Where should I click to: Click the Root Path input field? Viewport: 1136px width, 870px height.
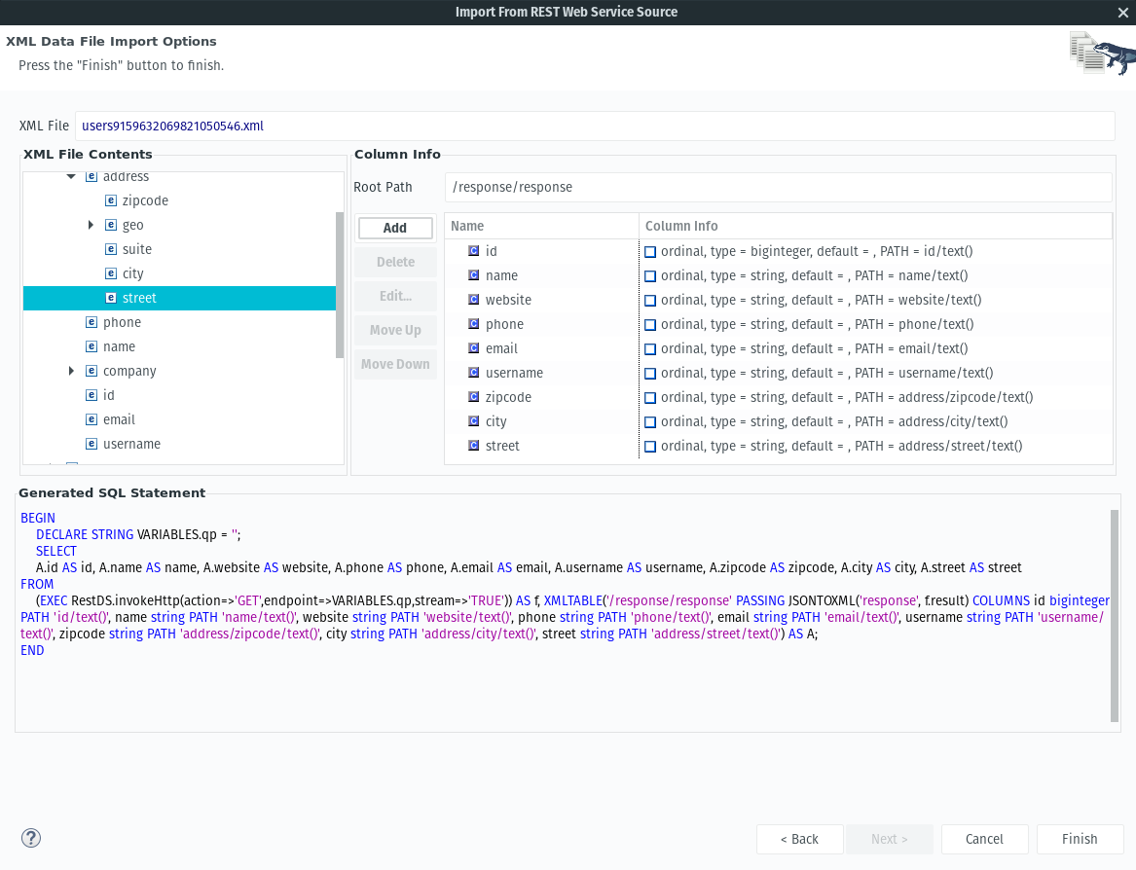778,187
